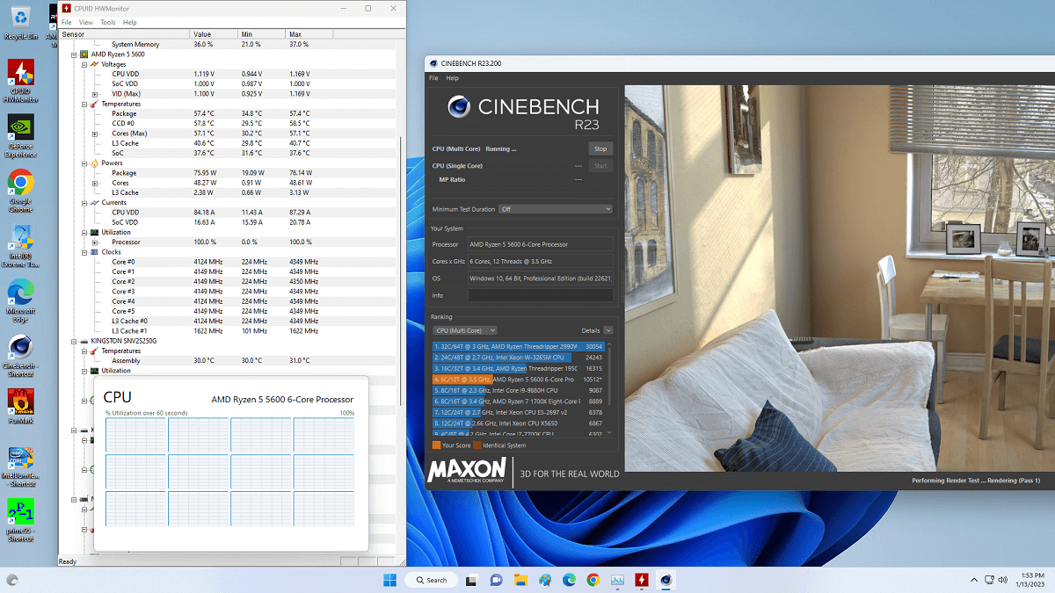Open File menu in HWMonitor

[67, 22]
